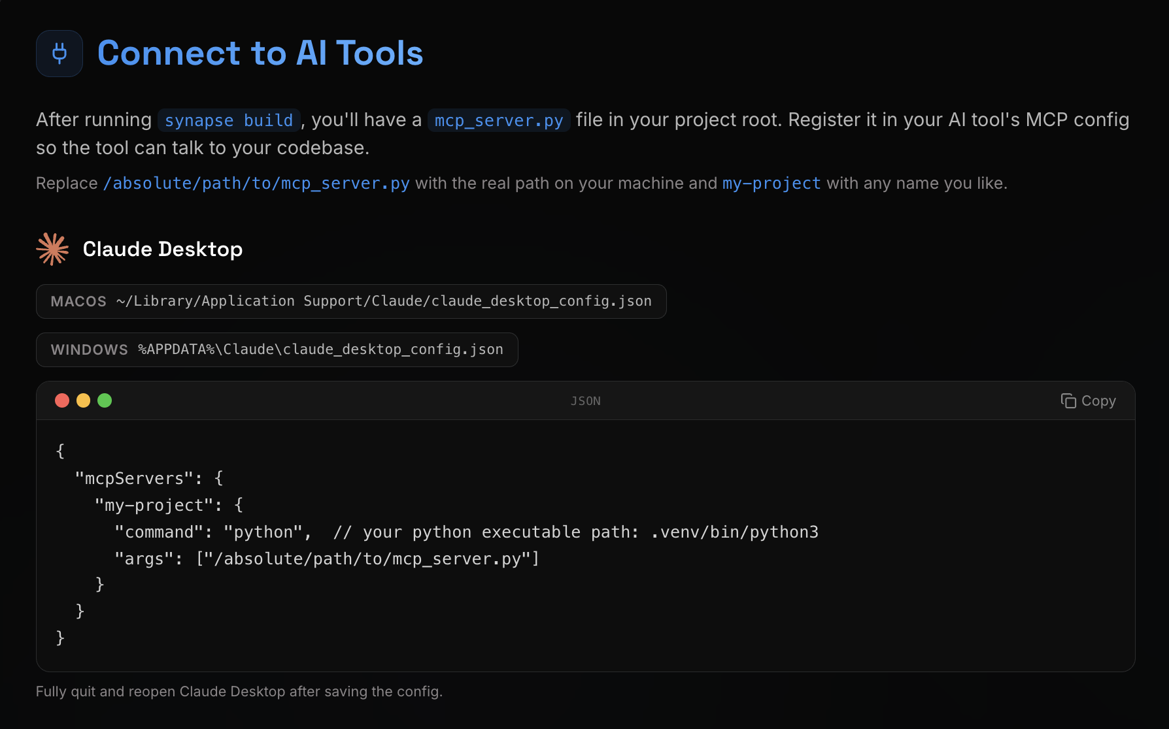This screenshot has width=1169, height=729.
Task: Click the MACOS label tag
Action: 78,301
